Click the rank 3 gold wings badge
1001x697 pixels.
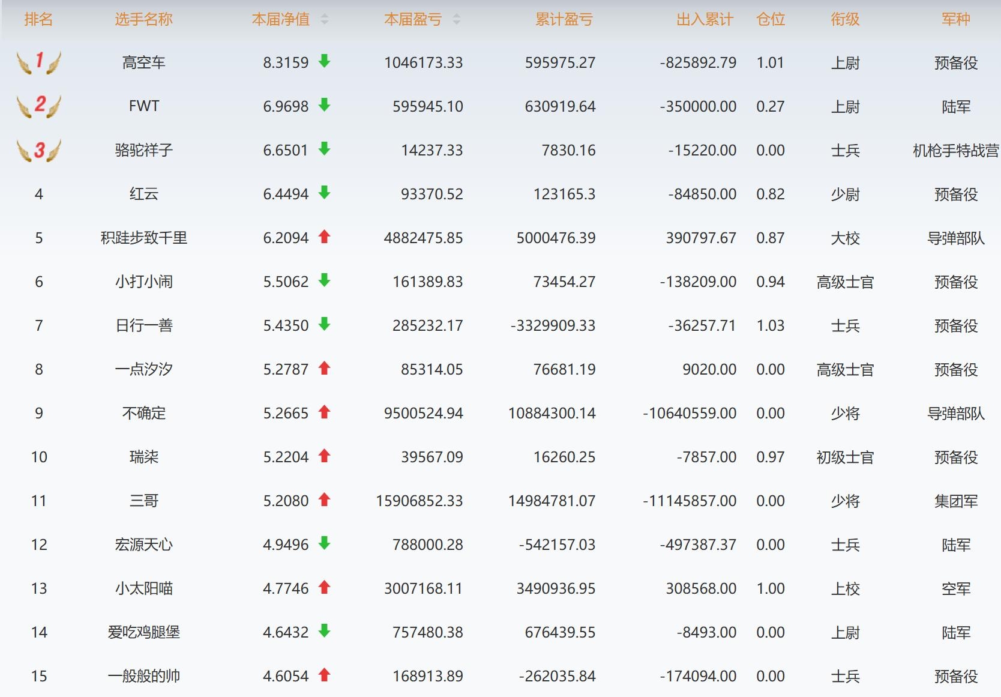coord(39,150)
